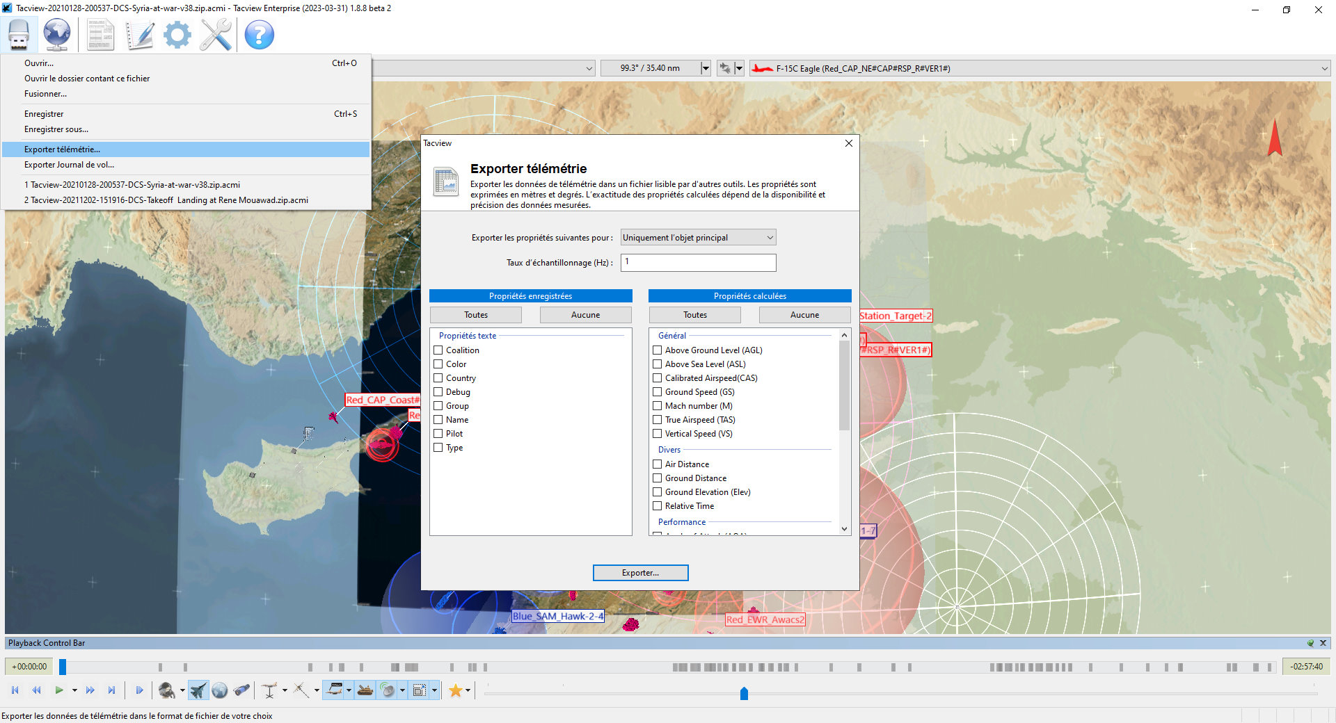Jump to end of playback
This screenshot has width=1336, height=723.
pos(111,690)
